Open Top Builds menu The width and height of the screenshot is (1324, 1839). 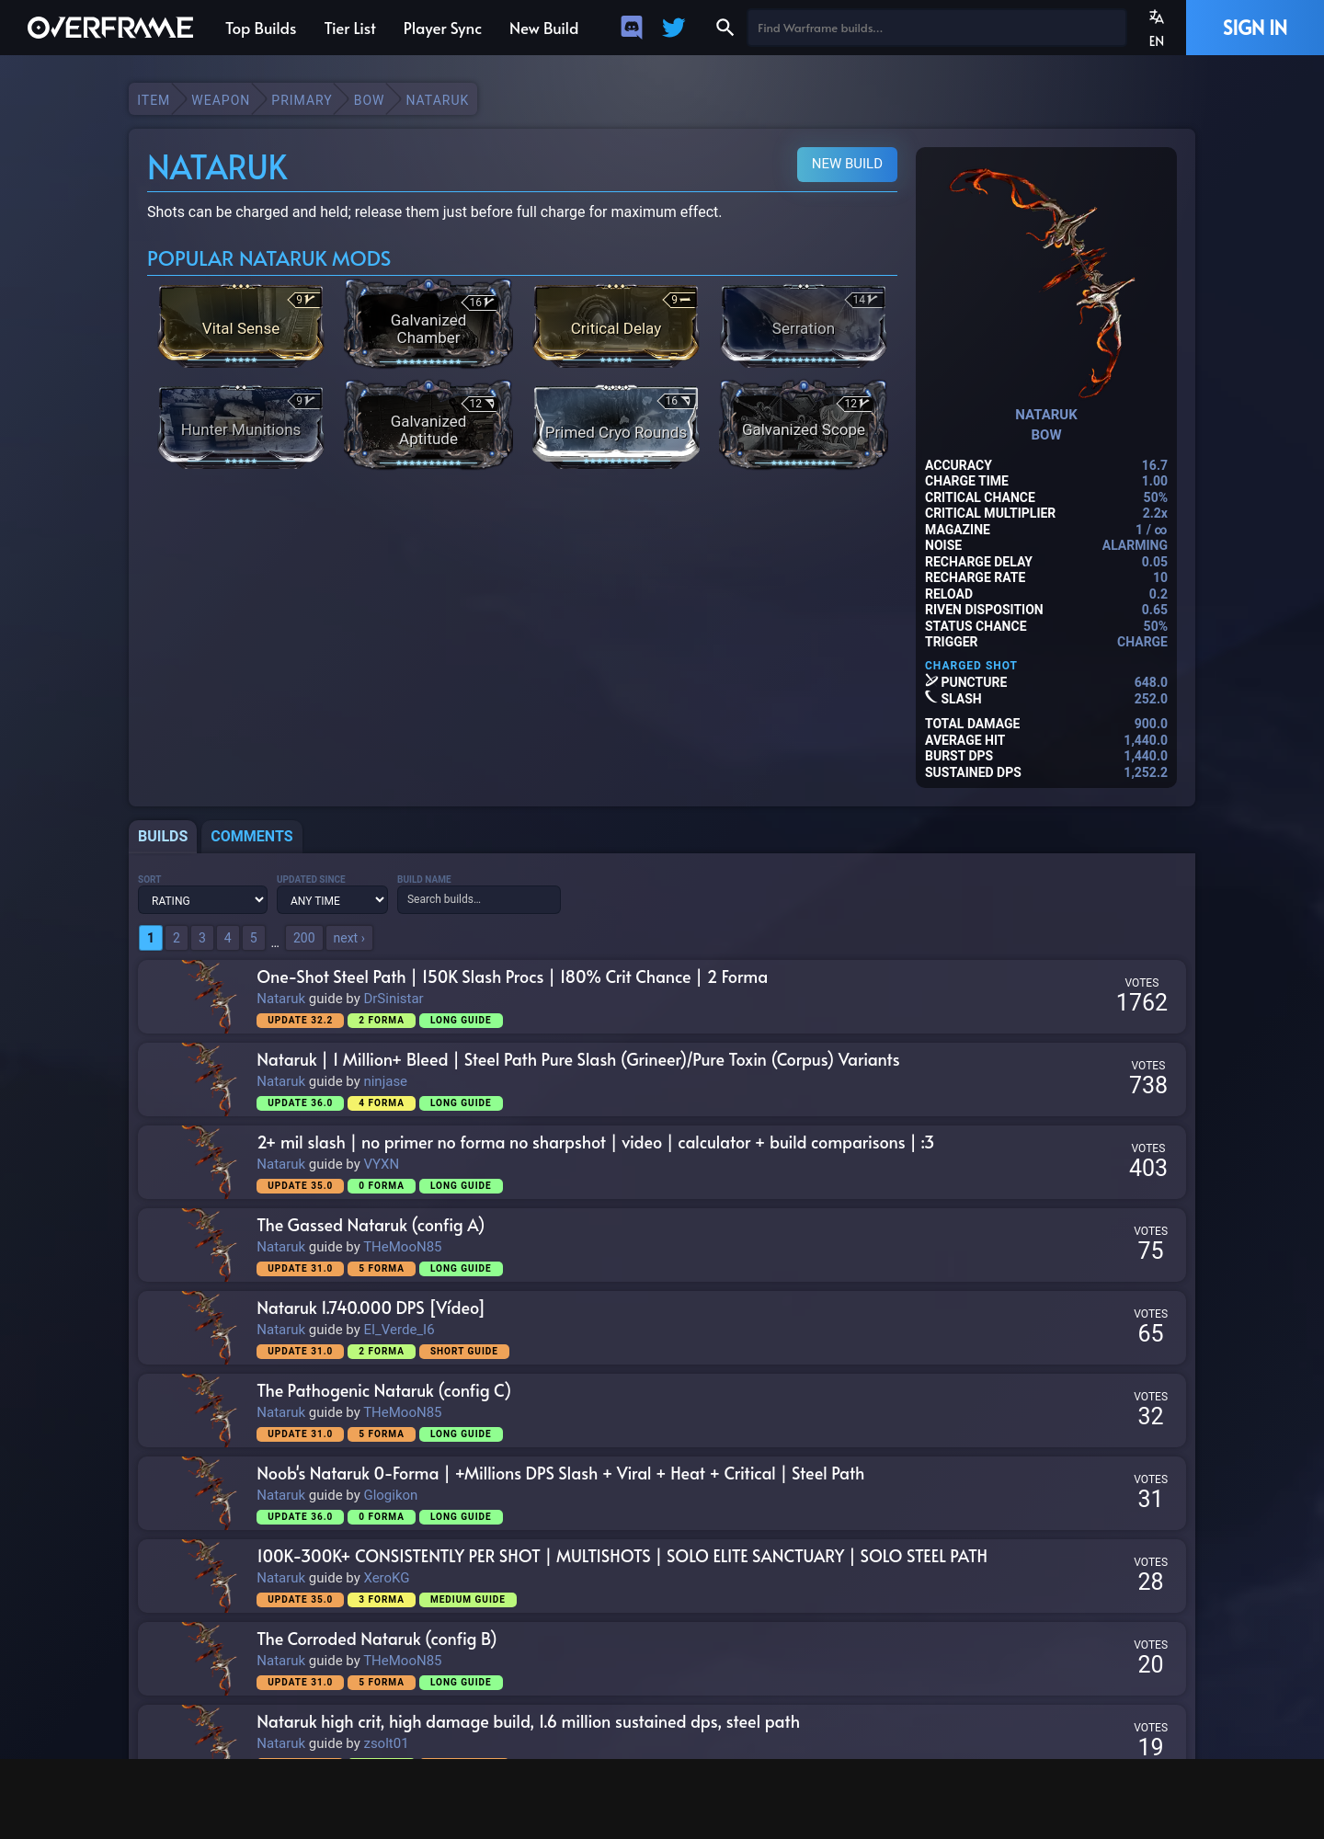click(261, 29)
